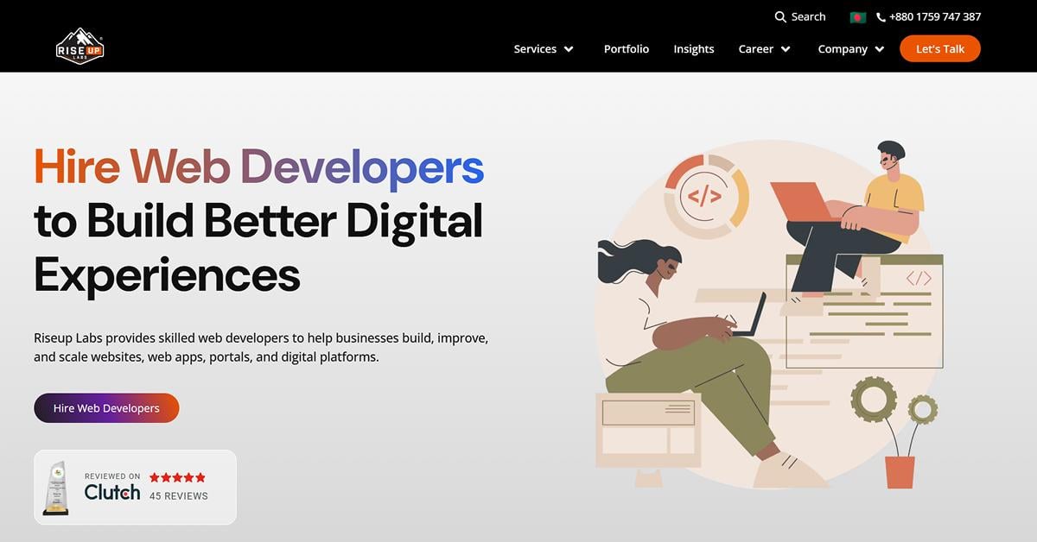Click the phone handset icon
Viewport: 1037px width, 542px height.
[x=881, y=17]
